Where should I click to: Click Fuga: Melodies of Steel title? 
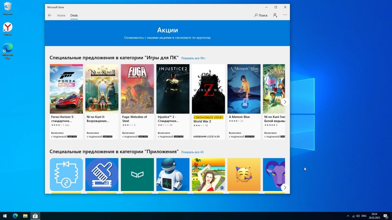tap(135, 119)
